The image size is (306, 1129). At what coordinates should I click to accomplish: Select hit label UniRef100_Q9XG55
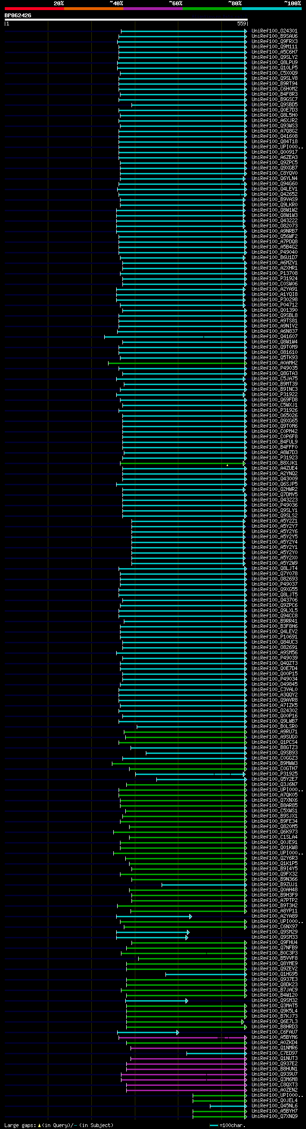(274, 590)
